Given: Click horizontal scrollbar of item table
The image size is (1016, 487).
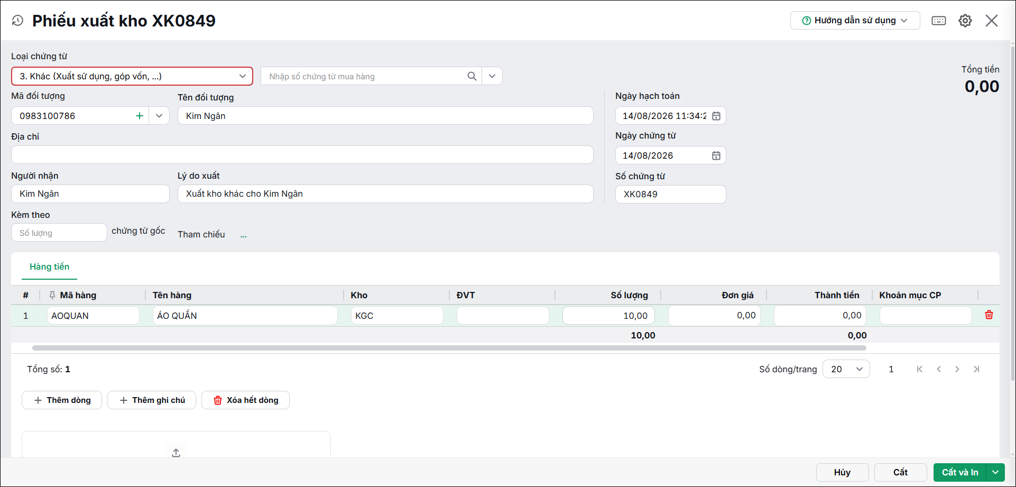Looking at the screenshot, I should (x=449, y=348).
